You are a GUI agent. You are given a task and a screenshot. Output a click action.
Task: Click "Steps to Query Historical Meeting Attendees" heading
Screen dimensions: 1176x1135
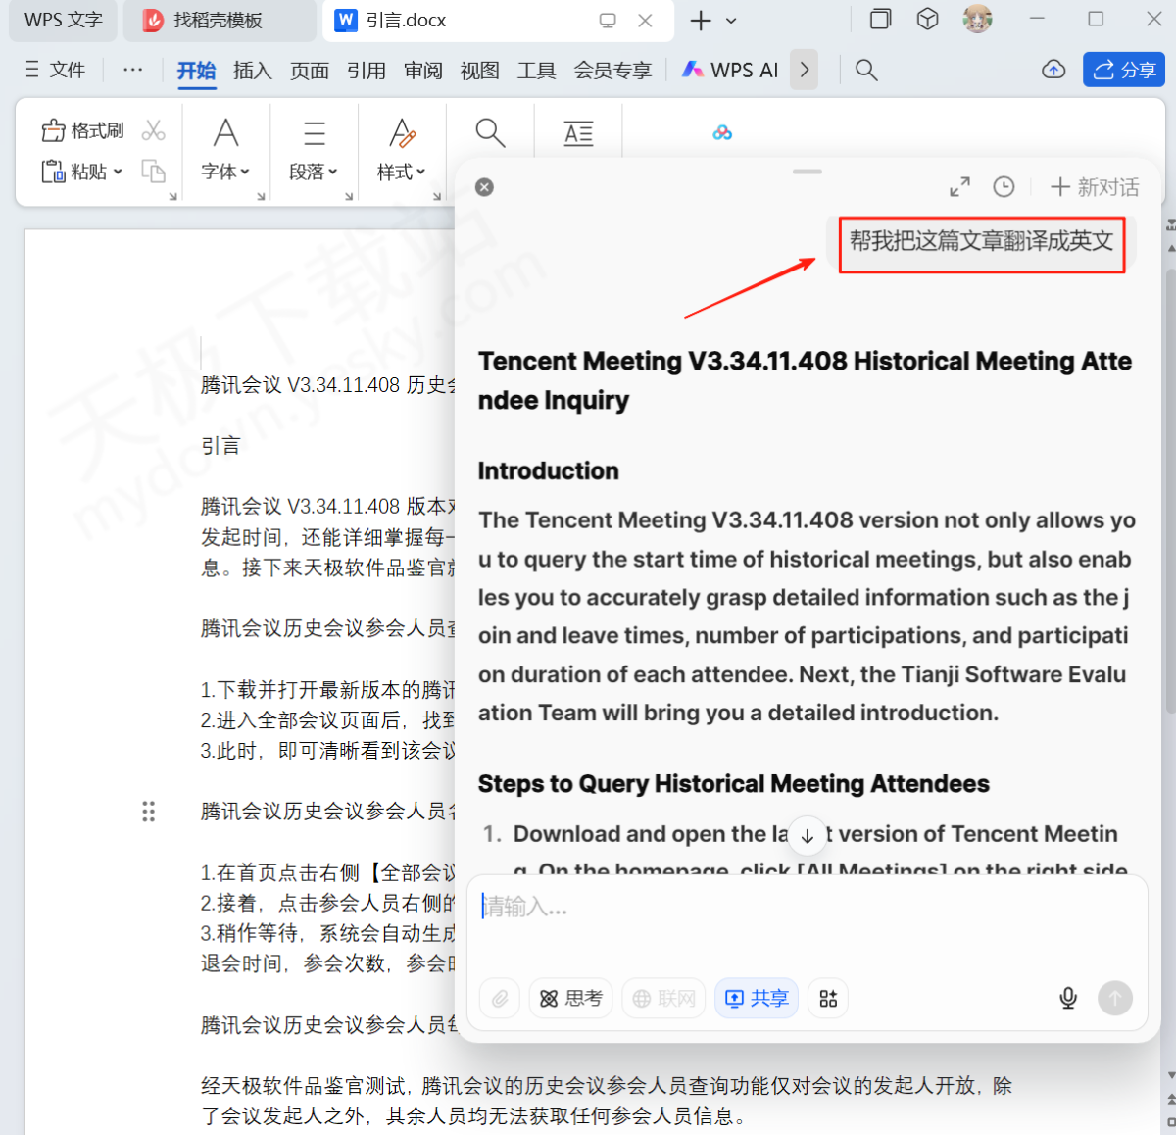tap(734, 784)
